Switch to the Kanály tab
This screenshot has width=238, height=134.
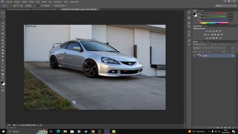pyautogui.click(x=202, y=42)
